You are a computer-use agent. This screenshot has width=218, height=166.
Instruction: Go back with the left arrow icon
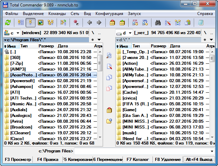(89, 22)
